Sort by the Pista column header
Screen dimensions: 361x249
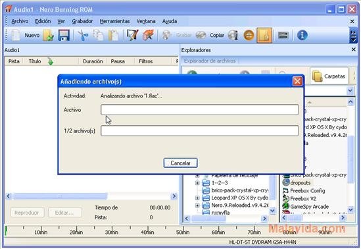pos(14,61)
